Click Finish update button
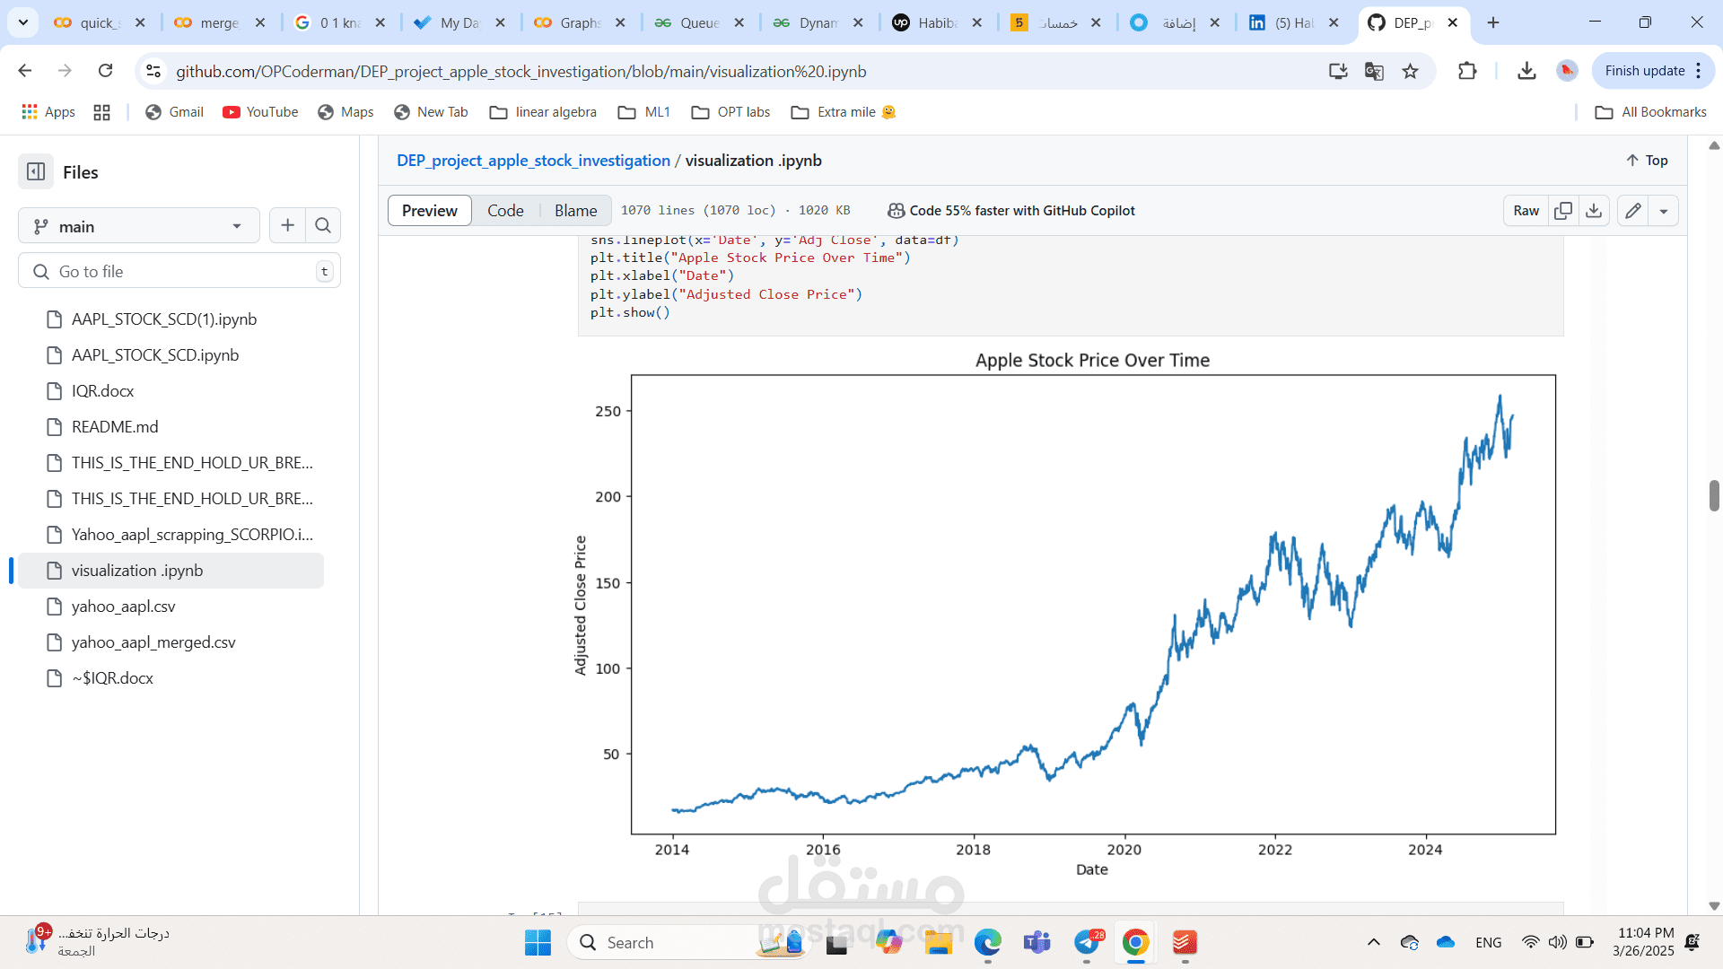Screen dimensions: 1723x969 1653,71
